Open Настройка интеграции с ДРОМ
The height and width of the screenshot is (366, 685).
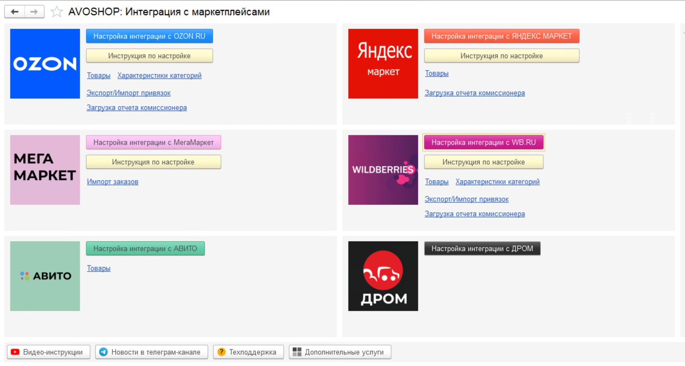[x=482, y=248]
